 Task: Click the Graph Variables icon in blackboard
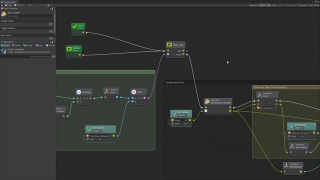click(x=3, y=50)
